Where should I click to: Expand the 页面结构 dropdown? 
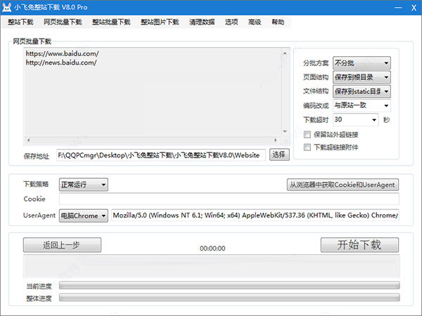[x=362, y=77]
